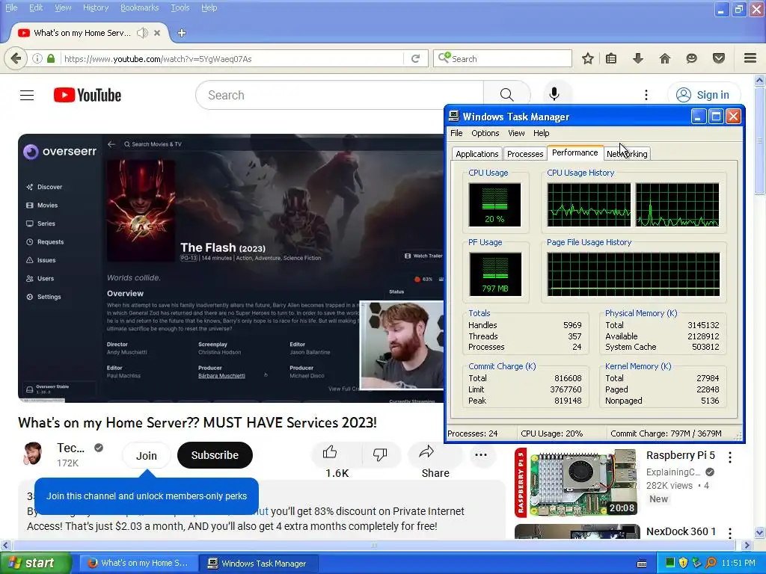Screen dimensions: 766x574
Task: Click the YouTube search input field
Action: click(x=340, y=95)
